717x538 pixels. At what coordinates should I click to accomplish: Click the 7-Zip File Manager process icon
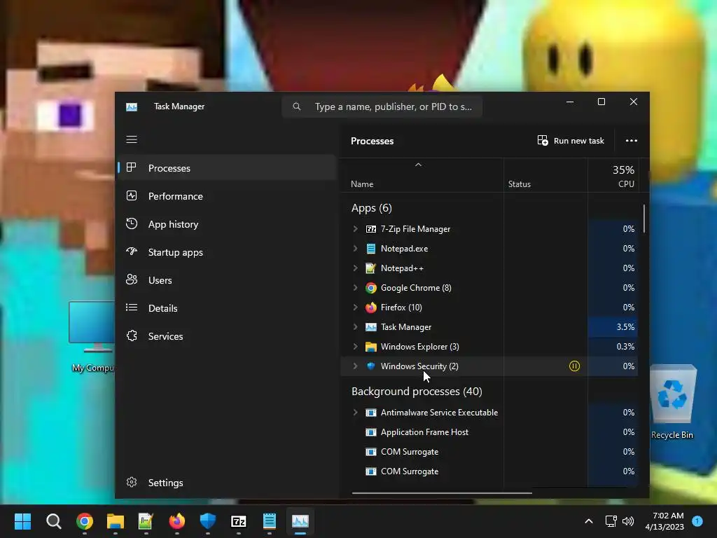pos(371,229)
